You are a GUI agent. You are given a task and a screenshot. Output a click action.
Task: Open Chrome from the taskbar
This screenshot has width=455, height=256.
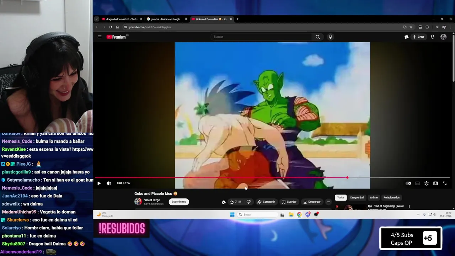pos(299,214)
